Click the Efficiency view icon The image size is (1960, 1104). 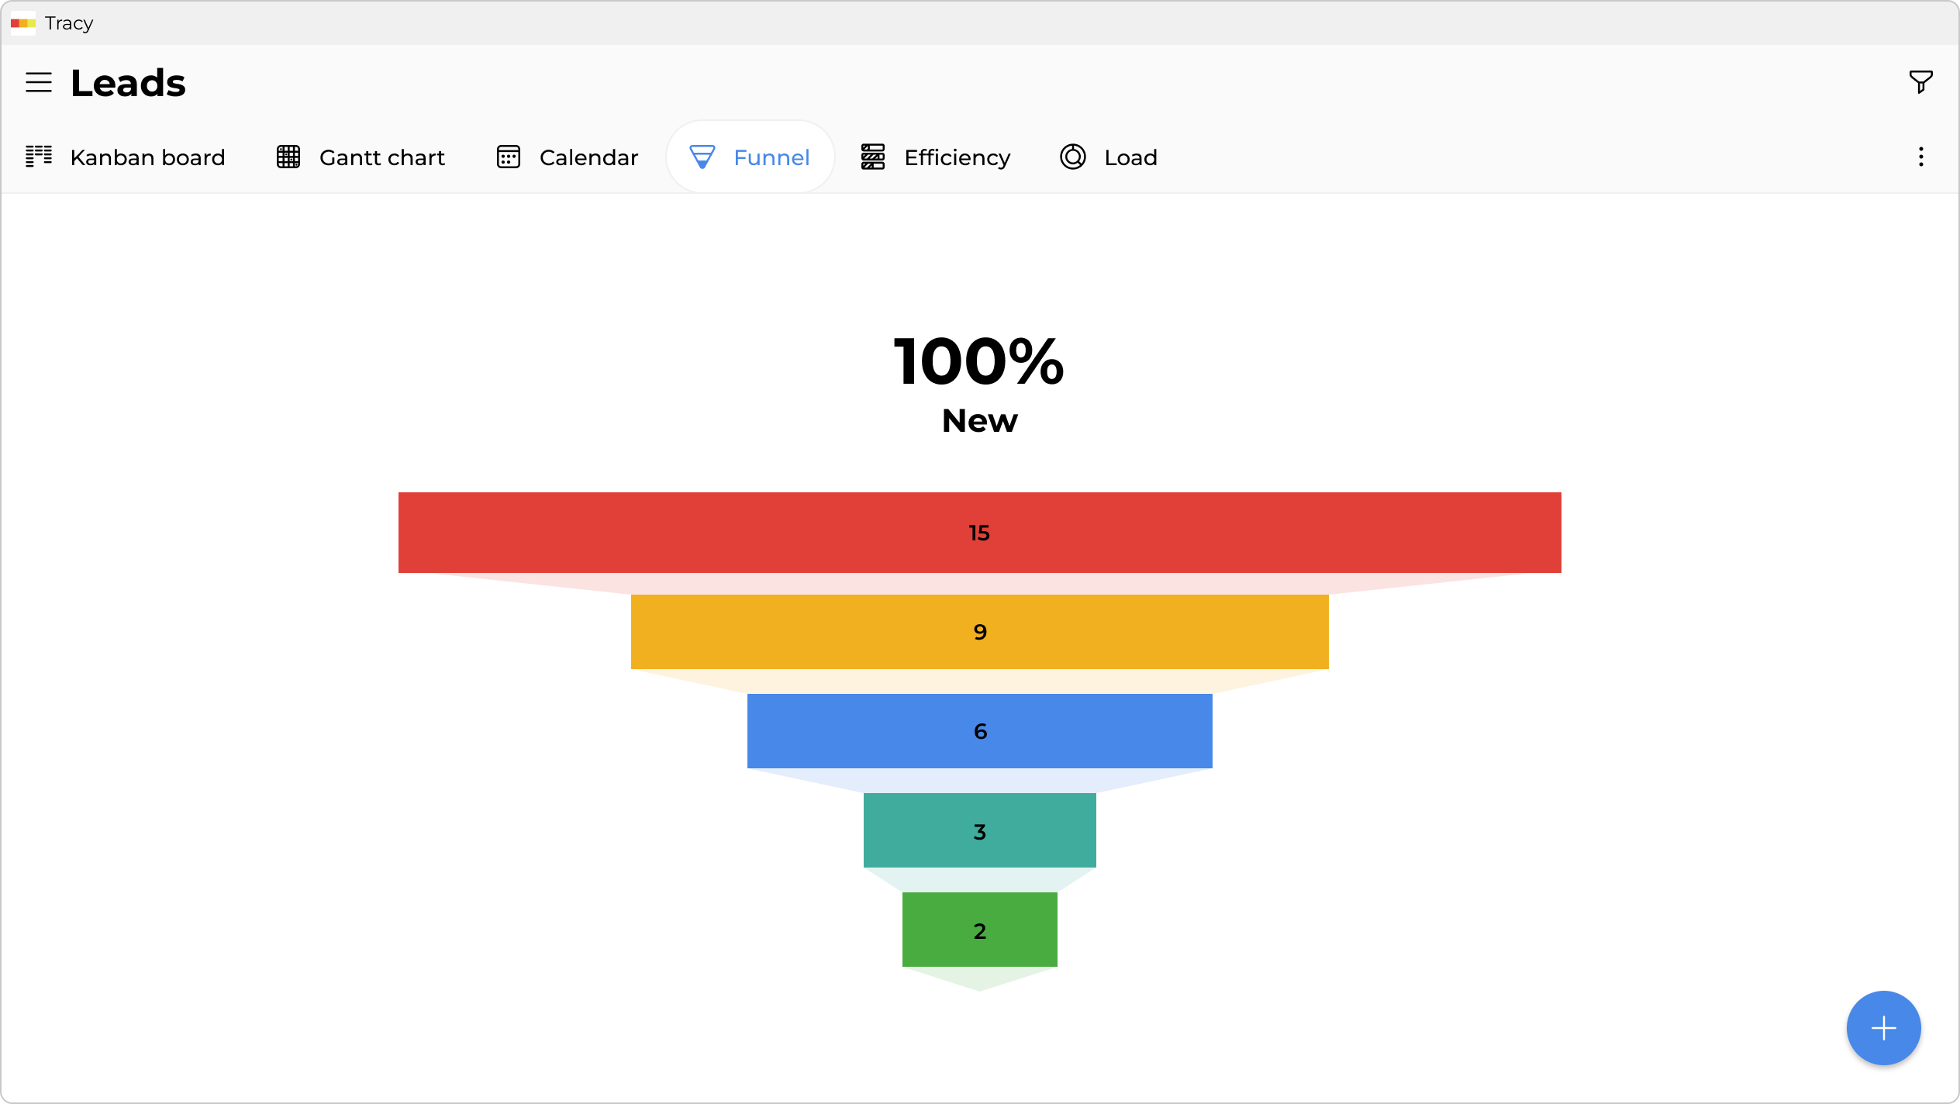point(873,157)
